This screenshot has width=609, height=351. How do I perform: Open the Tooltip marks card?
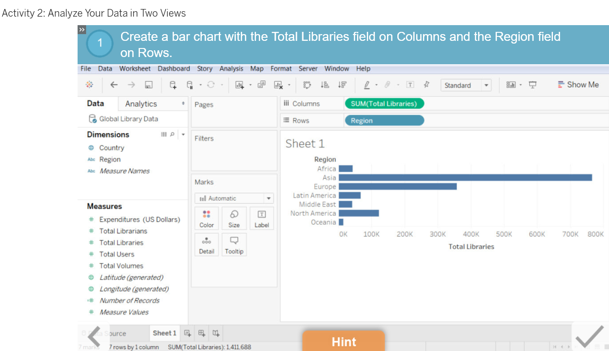pos(234,245)
